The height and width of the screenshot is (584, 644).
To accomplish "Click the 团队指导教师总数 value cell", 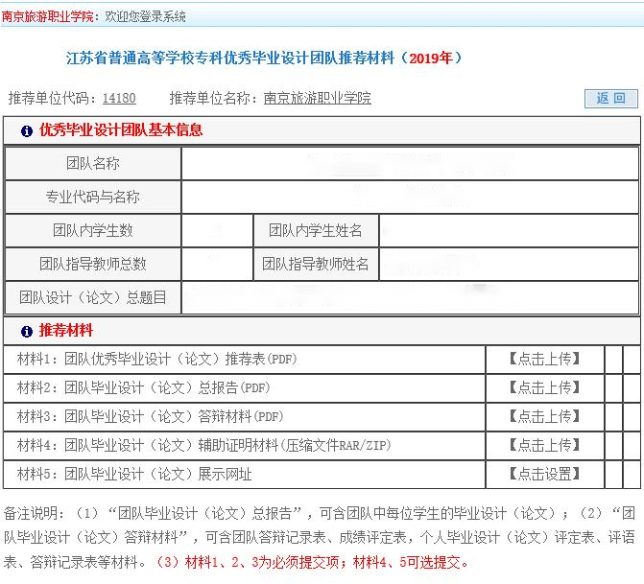I will (x=217, y=265).
